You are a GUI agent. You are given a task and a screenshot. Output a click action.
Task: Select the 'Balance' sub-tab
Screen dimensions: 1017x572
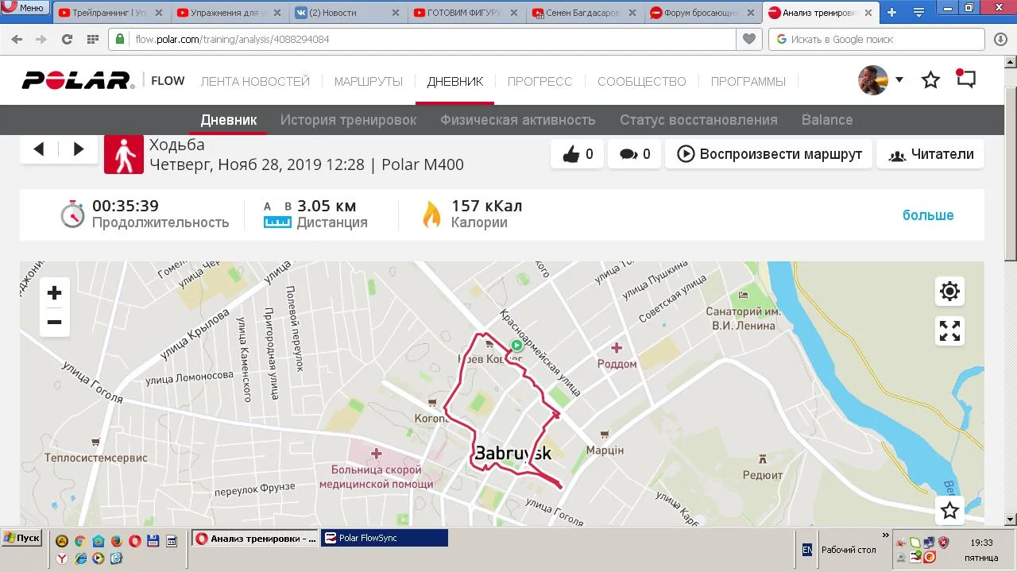point(827,120)
